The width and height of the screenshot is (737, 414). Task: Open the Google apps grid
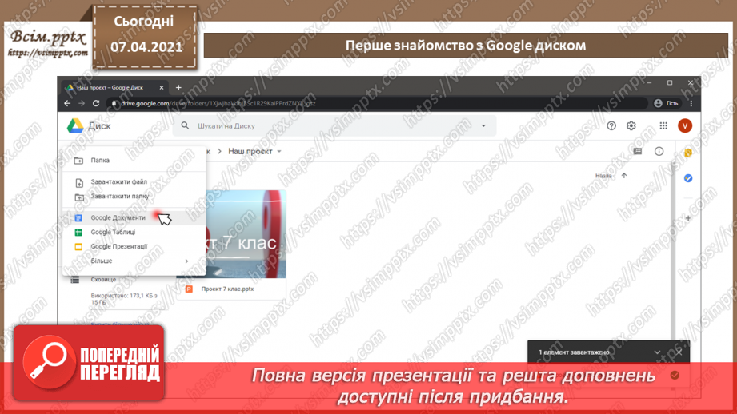(x=663, y=125)
